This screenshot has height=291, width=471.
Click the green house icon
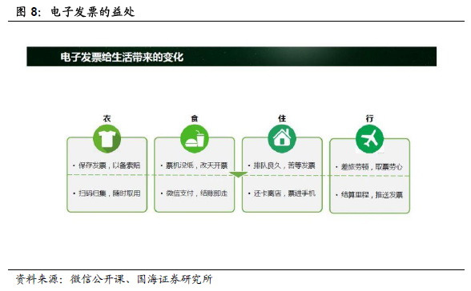282,139
